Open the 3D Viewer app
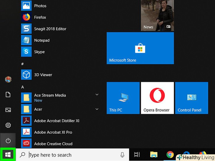 [x=43, y=75]
